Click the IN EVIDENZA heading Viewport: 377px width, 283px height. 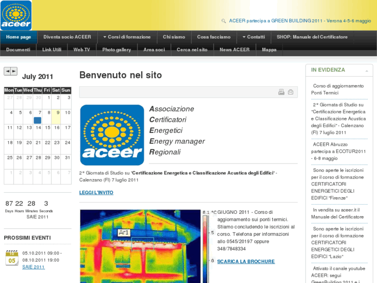coord(328,70)
